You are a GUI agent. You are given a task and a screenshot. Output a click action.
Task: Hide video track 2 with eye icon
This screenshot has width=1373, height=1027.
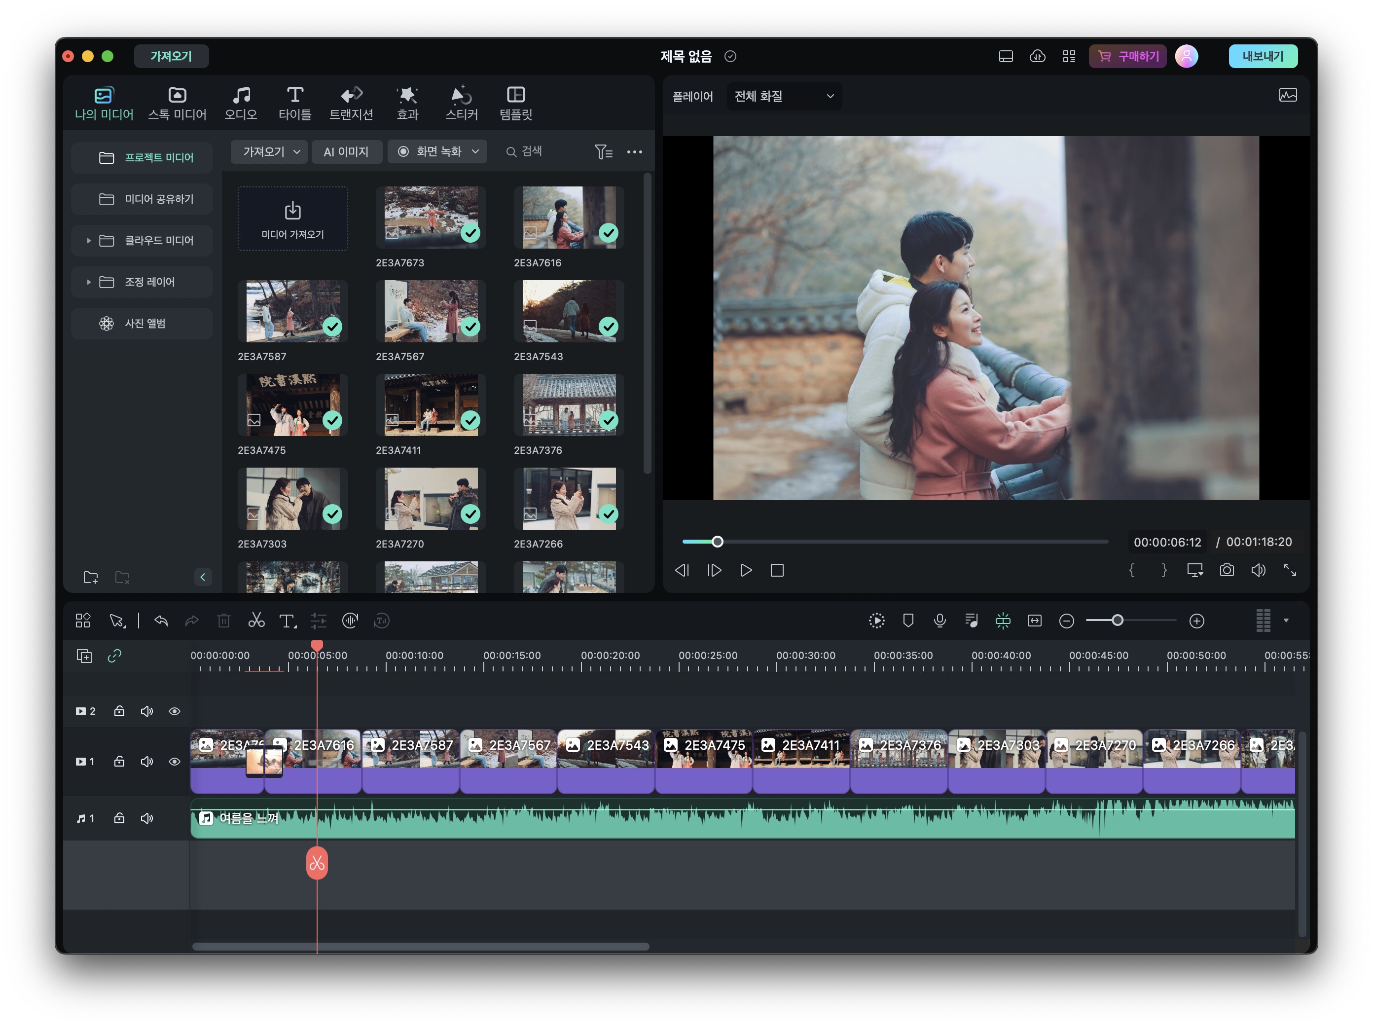coord(175,711)
